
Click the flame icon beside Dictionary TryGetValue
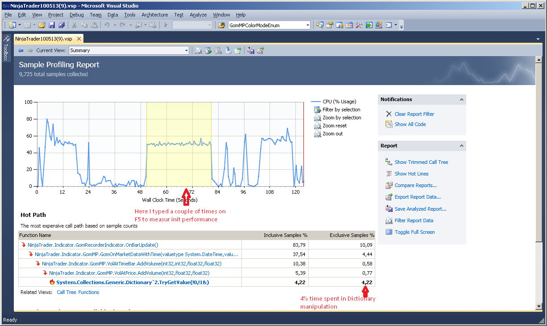coord(52,282)
